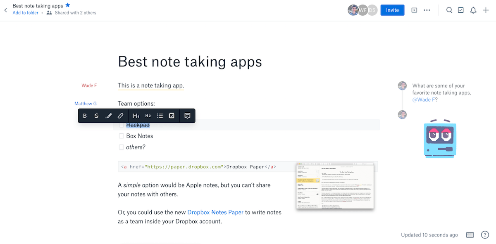This screenshot has width=496, height=244.
Task: Click the doc title in the header bar
Action: tap(38, 6)
